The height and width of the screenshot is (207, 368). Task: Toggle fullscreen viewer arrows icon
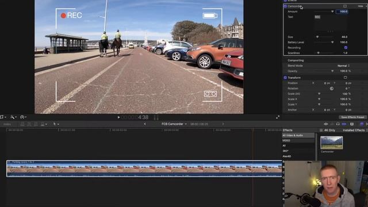(278, 117)
